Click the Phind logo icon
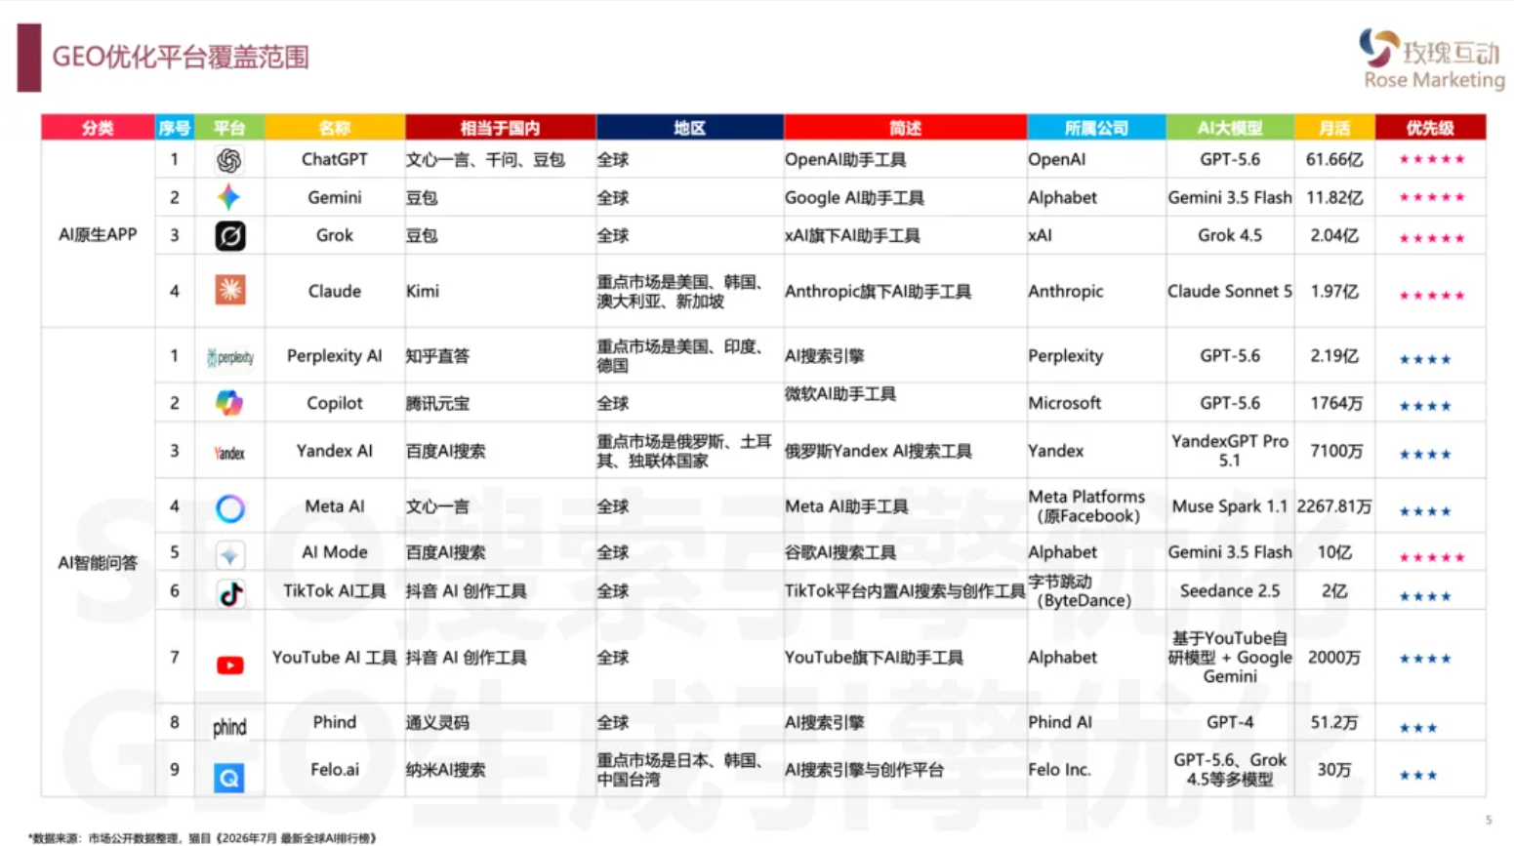Screen dimensions: 1514x846 [229, 727]
